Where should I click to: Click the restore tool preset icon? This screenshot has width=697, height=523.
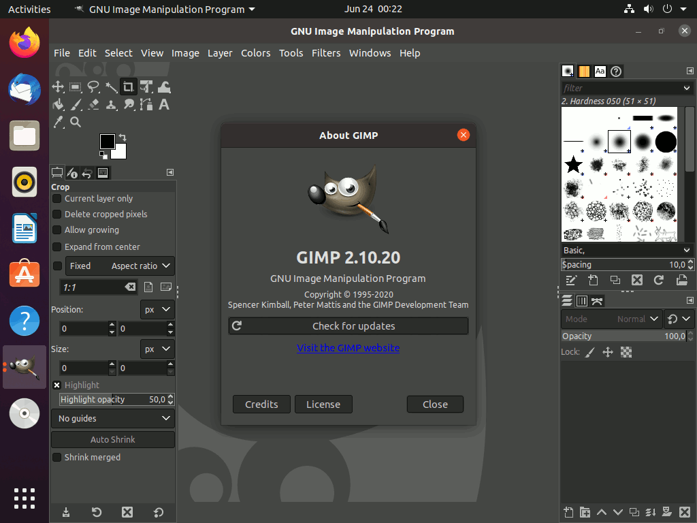[97, 512]
